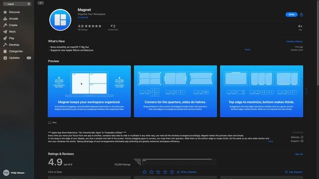This screenshot has height=179, width=319.
Task: Click the Philip Watson account name
Action: pyautogui.click(x=18, y=173)
